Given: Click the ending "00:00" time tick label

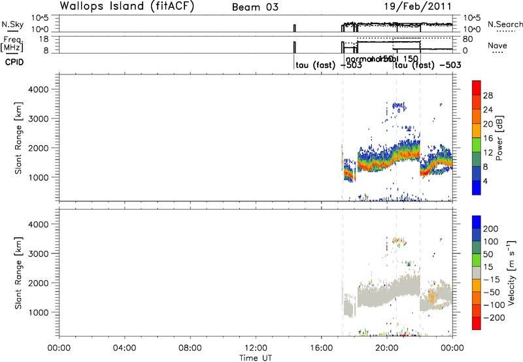Looking at the screenshot, I should point(452,348).
